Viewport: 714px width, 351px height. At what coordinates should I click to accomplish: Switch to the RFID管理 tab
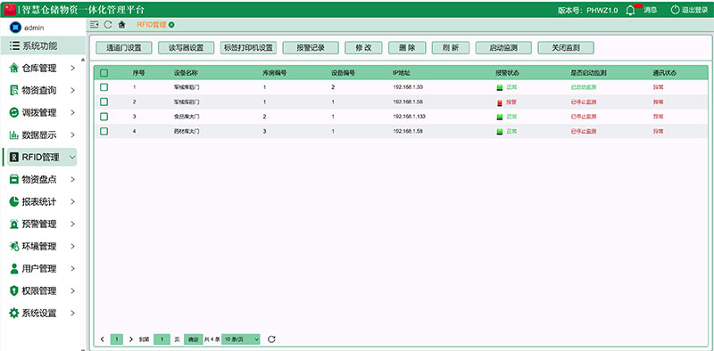(152, 25)
